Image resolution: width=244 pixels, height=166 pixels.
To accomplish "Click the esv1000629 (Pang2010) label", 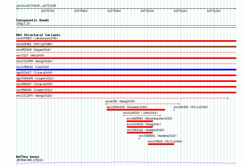I will 144,124.
